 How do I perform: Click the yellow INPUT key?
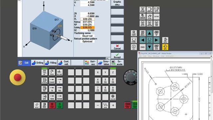(x=165, y=47)
